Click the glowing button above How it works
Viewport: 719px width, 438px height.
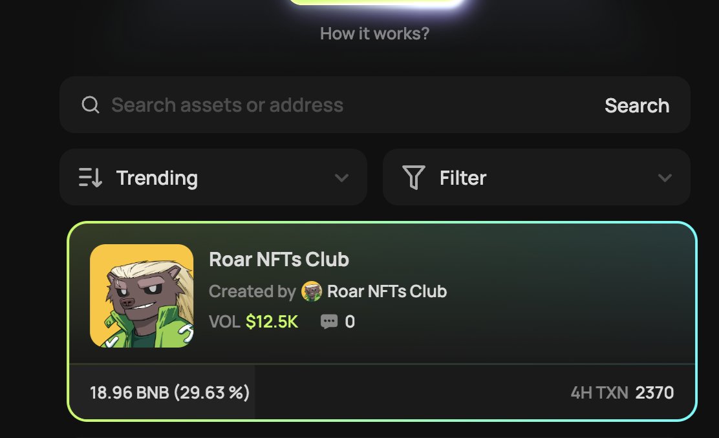[377, 3]
